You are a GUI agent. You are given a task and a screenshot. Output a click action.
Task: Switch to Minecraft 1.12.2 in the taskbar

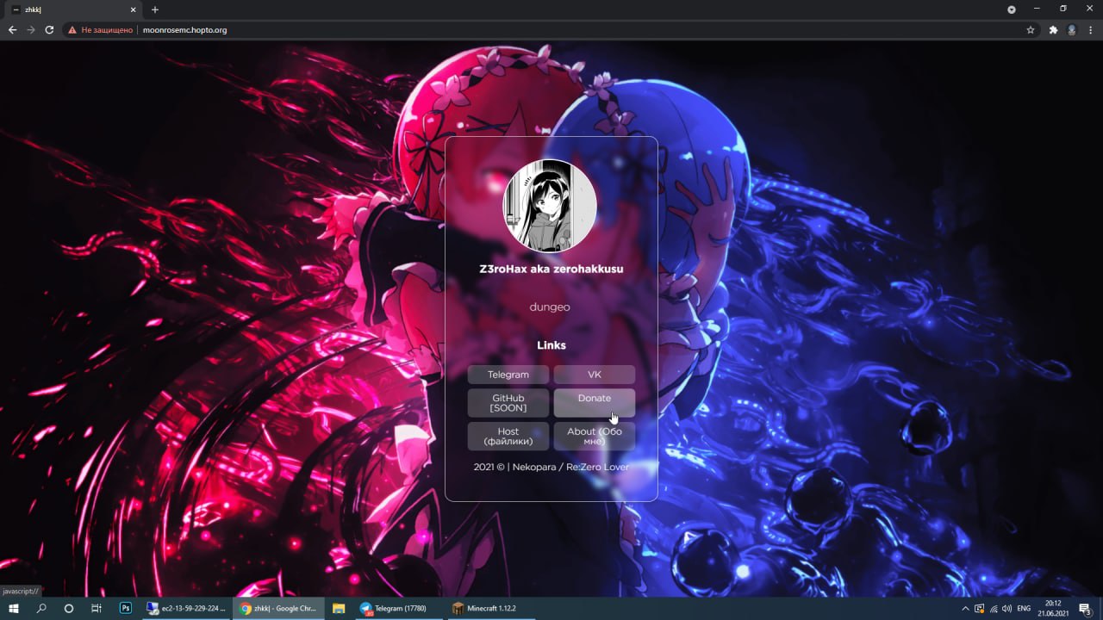pyautogui.click(x=491, y=608)
